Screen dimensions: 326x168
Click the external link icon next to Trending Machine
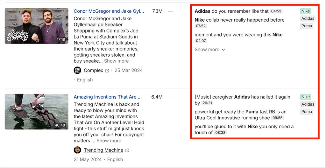click(127, 150)
